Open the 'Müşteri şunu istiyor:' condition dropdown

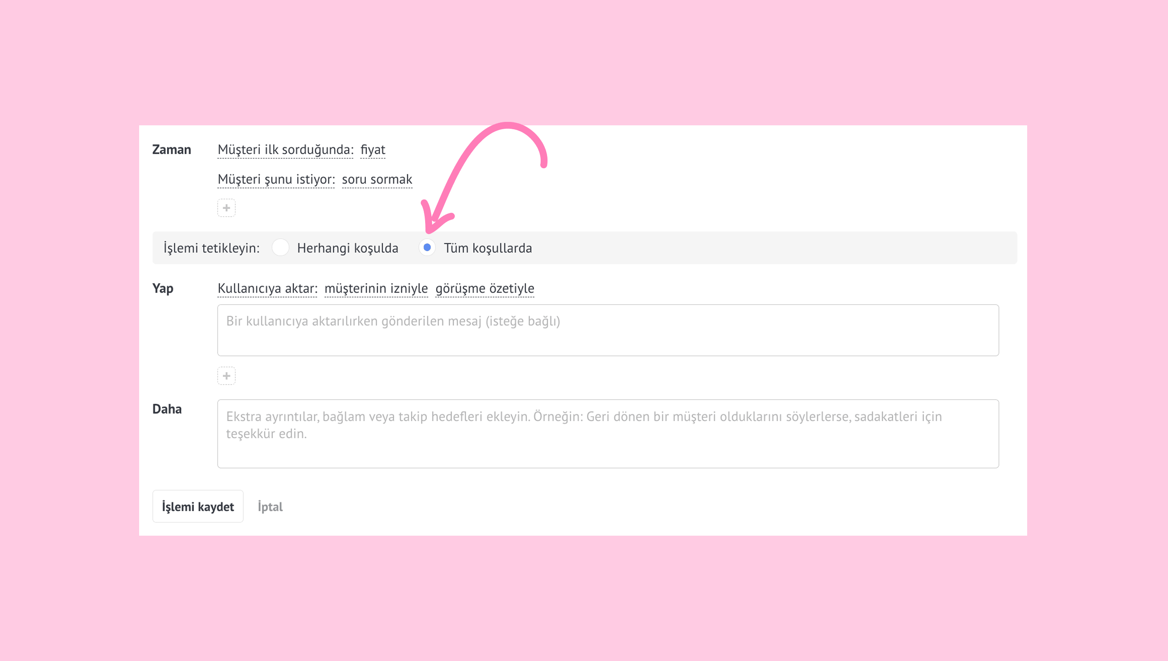tap(276, 179)
